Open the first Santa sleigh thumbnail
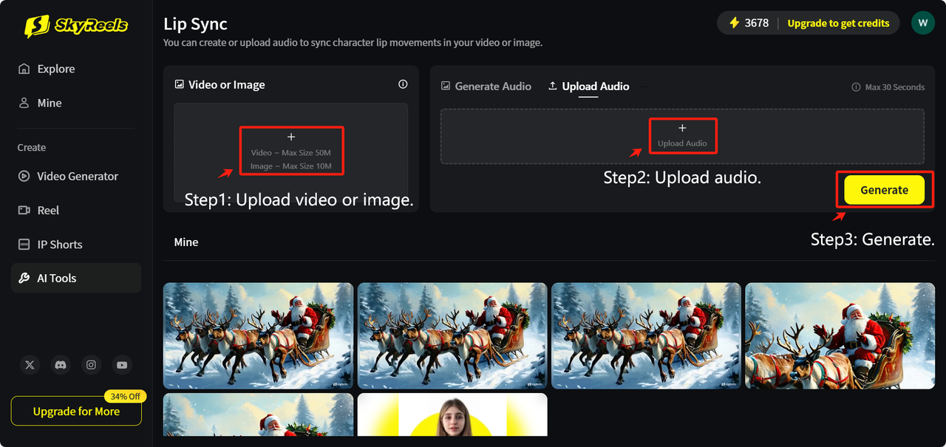 click(x=258, y=335)
